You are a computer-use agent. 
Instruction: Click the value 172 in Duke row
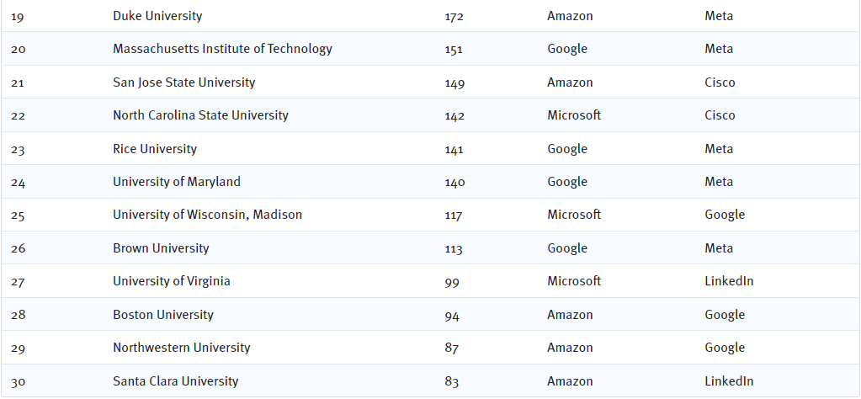(x=454, y=17)
